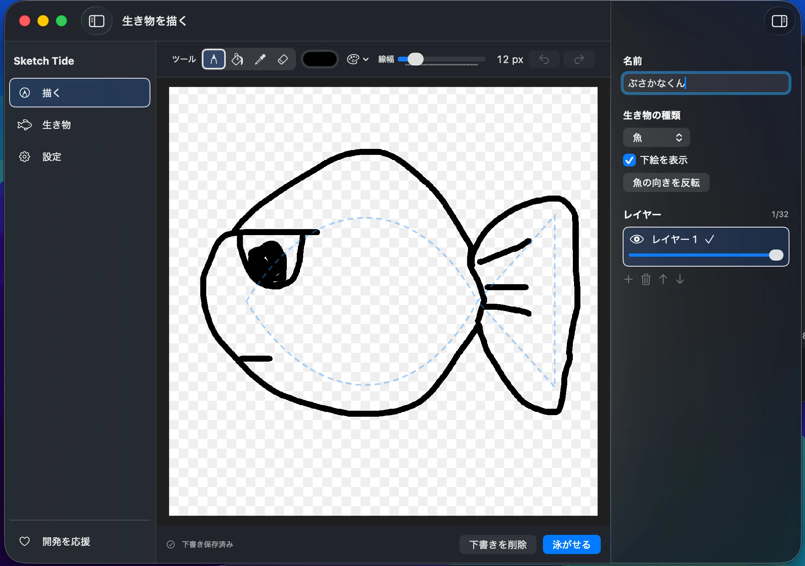Adjust the 線幅 line width slider
The height and width of the screenshot is (566, 805).
pyautogui.click(x=441, y=59)
